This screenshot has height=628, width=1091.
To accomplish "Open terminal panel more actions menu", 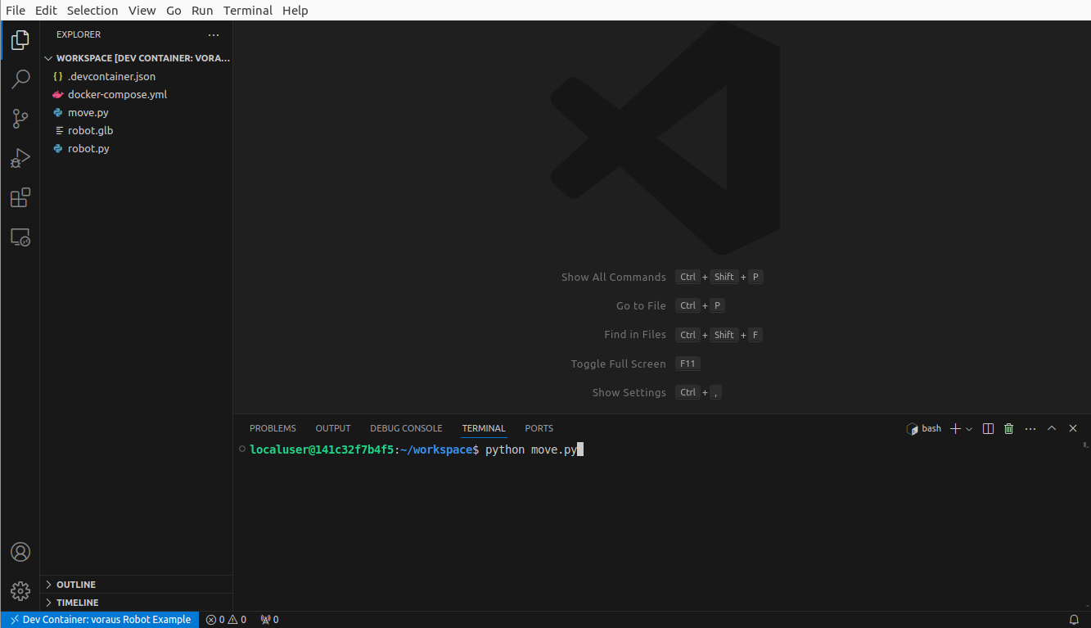I will click(x=1030, y=428).
